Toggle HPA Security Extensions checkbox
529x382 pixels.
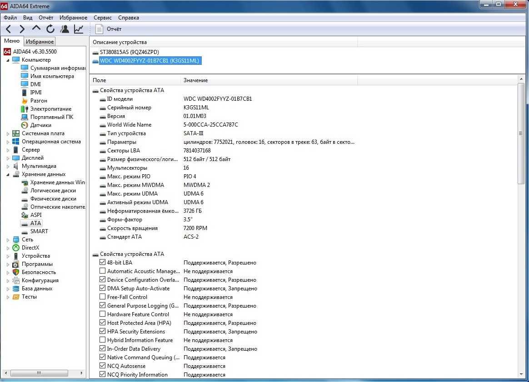(x=103, y=331)
